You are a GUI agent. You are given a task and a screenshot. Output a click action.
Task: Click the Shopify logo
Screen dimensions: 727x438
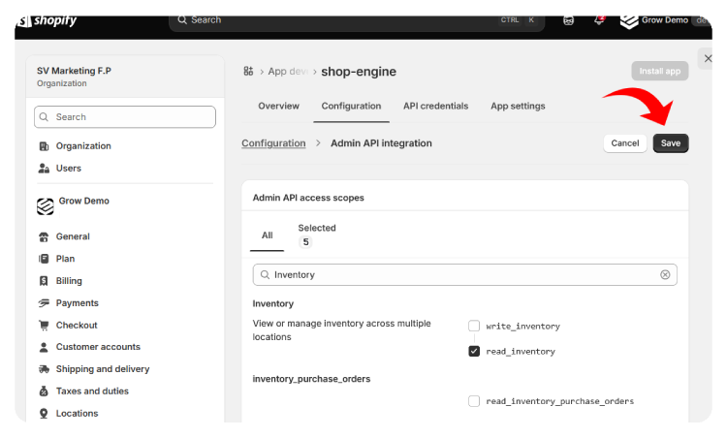click(47, 20)
